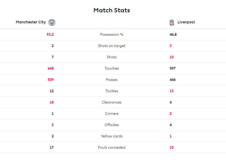Open the Manchester City team name
The image size is (226, 160).
(x=31, y=22)
